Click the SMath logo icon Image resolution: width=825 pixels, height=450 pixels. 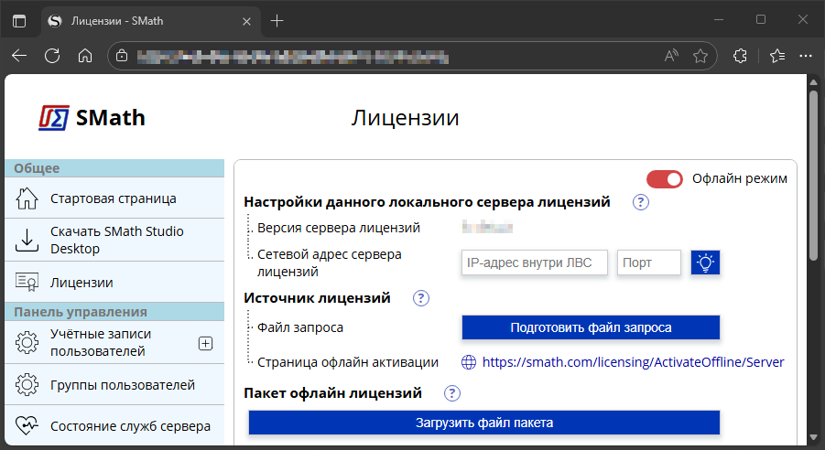(x=54, y=118)
